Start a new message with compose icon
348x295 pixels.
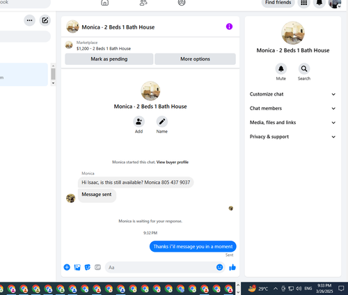45,20
